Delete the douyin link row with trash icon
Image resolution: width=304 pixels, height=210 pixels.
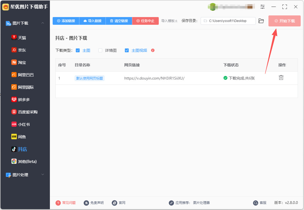pyautogui.click(x=281, y=78)
